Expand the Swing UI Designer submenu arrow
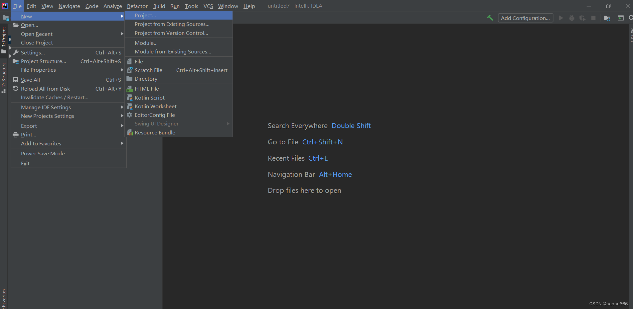Screen dimensions: 633x309 (x=228, y=123)
